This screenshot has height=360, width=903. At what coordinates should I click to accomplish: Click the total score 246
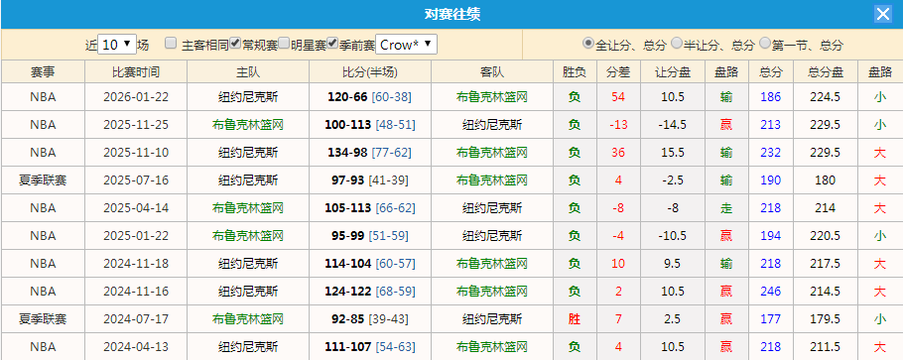point(771,291)
